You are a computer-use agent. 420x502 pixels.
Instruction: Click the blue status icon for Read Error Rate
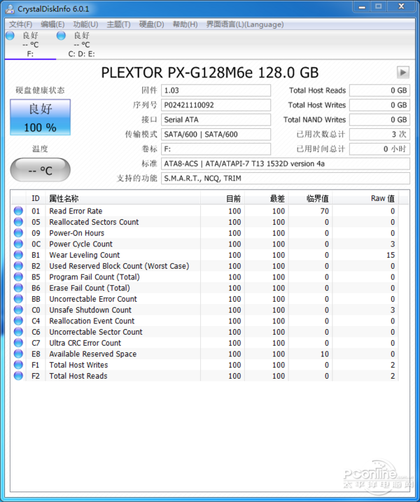[x=18, y=211]
